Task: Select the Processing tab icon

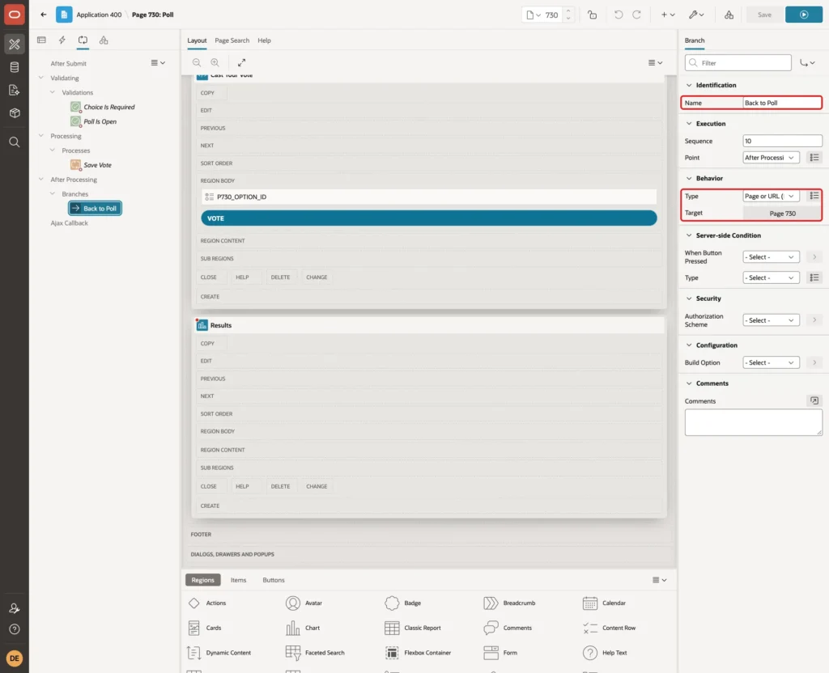Action: pyautogui.click(x=83, y=40)
